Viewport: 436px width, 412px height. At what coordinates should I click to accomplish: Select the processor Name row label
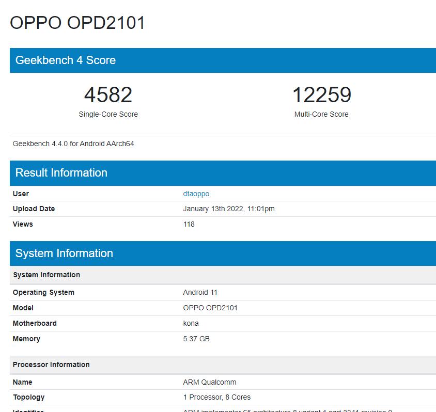click(x=23, y=382)
